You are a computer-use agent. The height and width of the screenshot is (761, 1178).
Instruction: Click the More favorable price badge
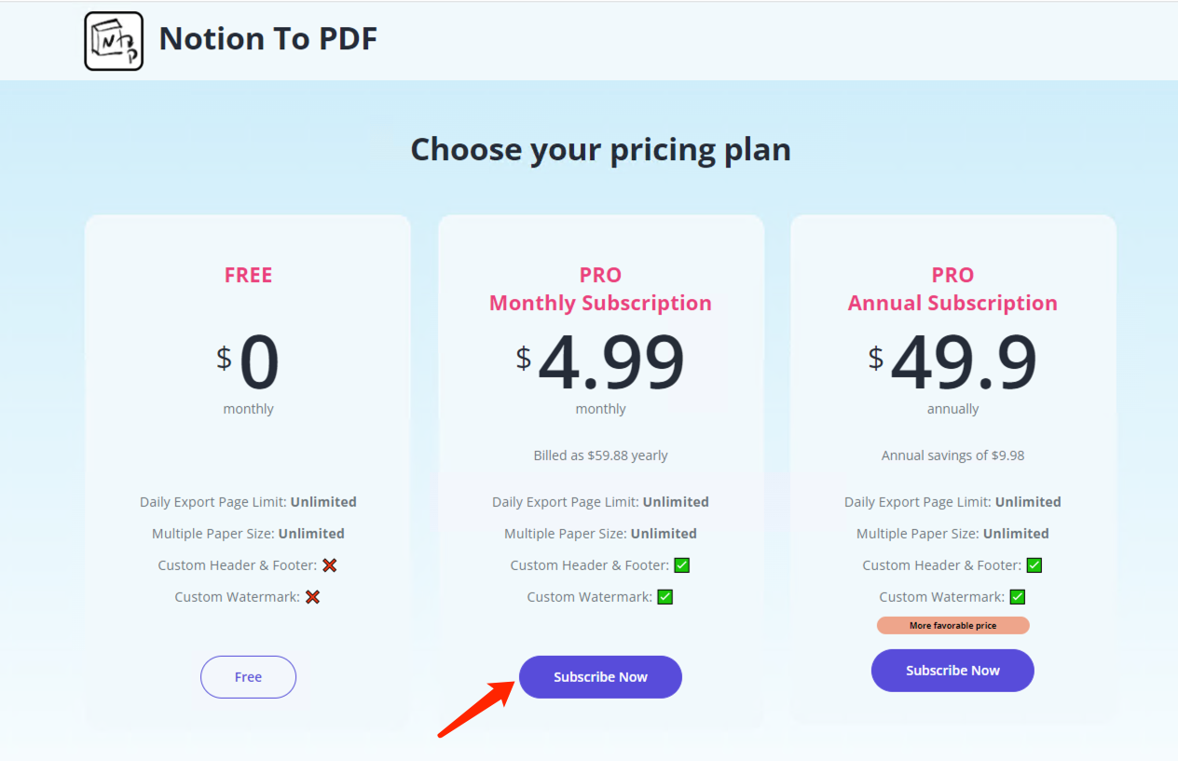[952, 625]
